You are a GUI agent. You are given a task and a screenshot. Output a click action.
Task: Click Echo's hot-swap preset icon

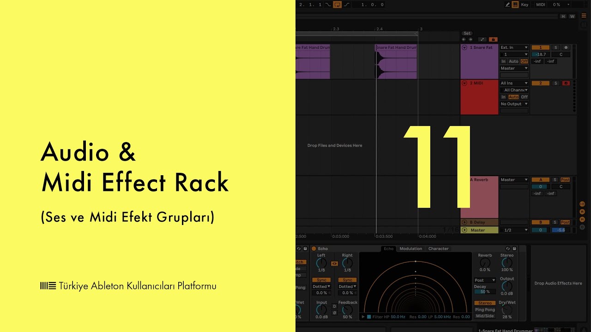pyautogui.click(x=508, y=249)
